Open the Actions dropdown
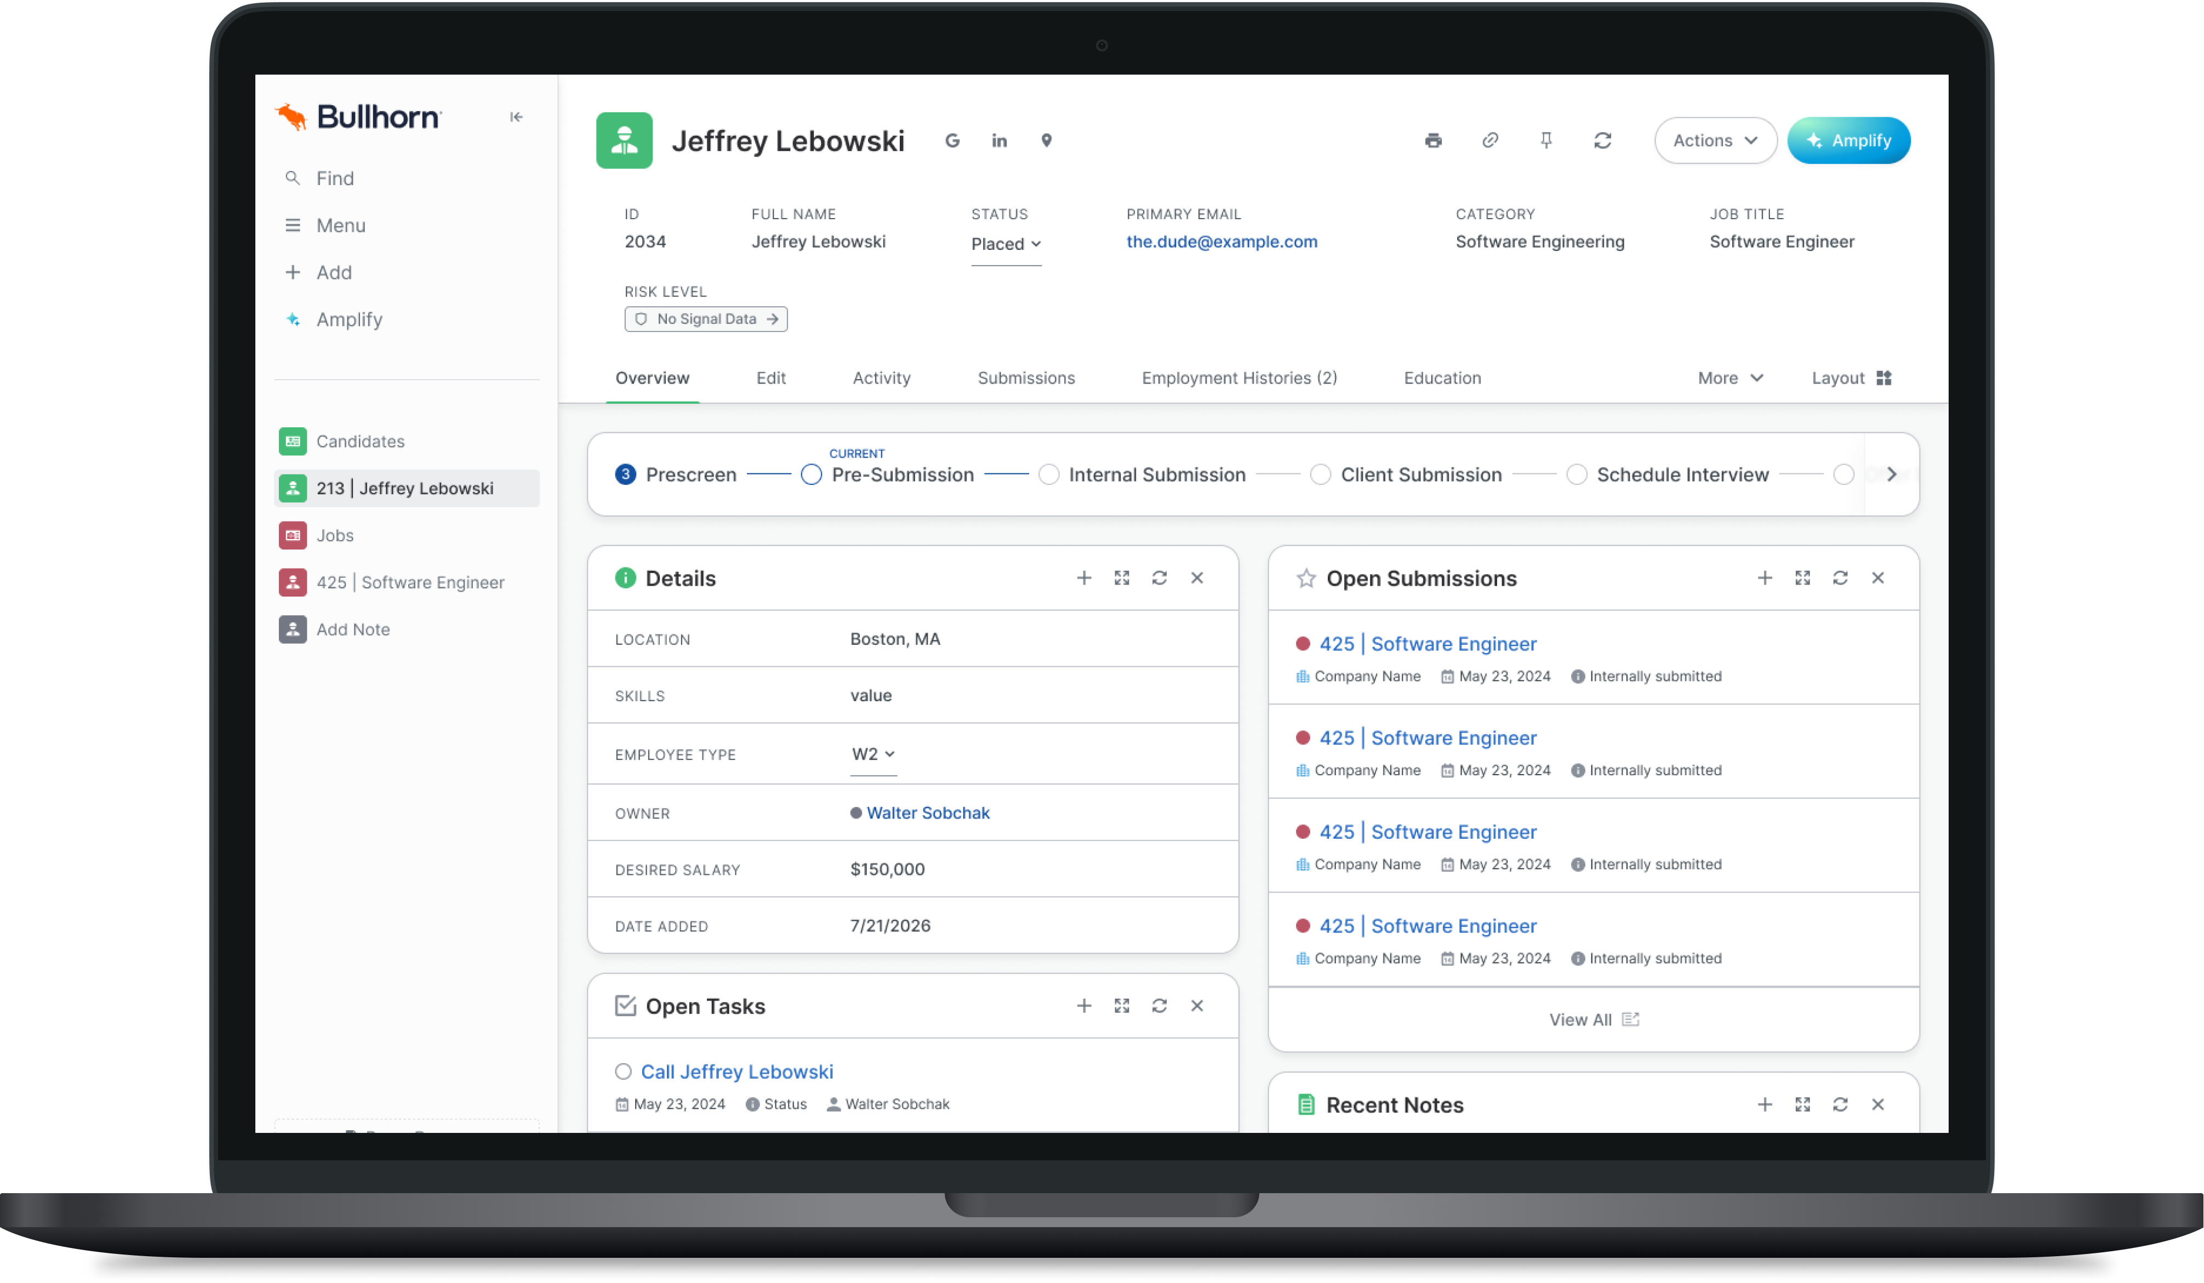The image size is (2204, 1283). click(1715, 141)
